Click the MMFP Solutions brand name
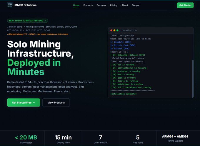Screen dimensions: 200x146 point(25,5)
